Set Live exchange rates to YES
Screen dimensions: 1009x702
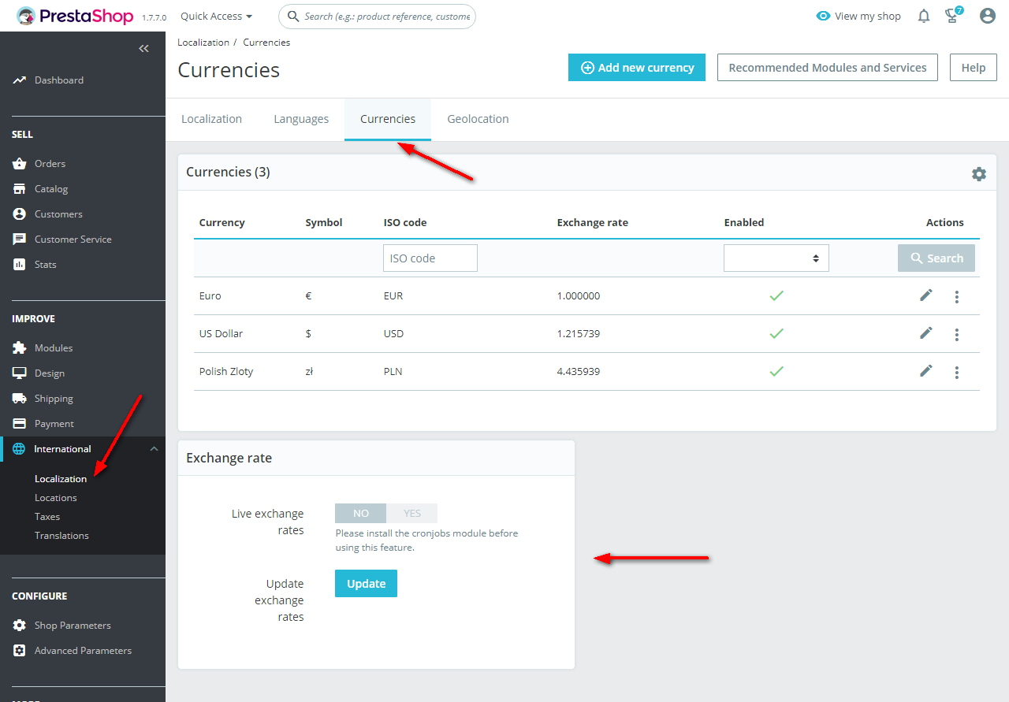412,513
